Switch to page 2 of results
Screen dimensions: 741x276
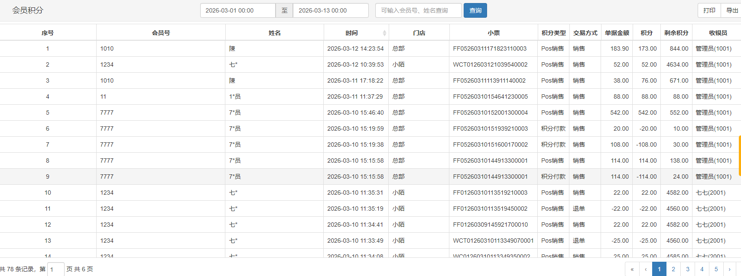(x=673, y=269)
